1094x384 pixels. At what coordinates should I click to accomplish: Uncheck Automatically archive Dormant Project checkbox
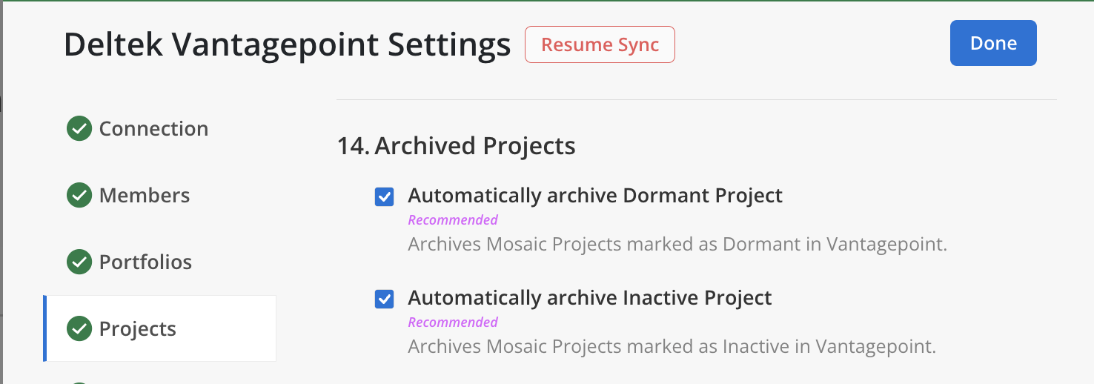pos(384,196)
